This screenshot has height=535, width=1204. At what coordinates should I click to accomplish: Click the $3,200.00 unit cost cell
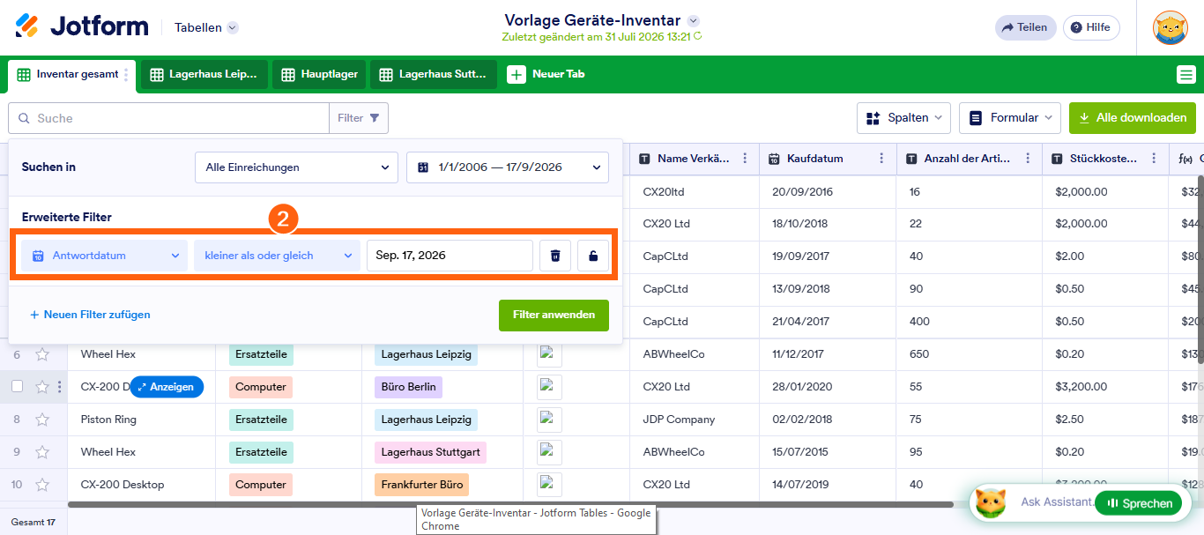click(x=1105, y=387)
